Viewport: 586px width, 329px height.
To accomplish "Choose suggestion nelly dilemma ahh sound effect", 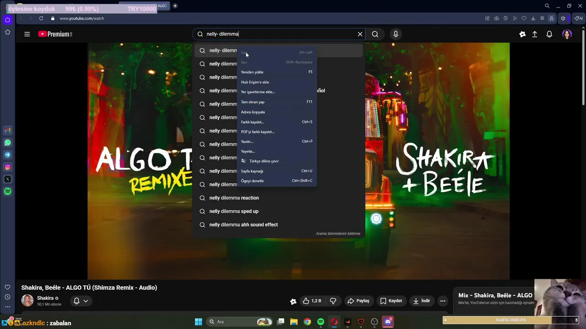I will pos(279,225).
